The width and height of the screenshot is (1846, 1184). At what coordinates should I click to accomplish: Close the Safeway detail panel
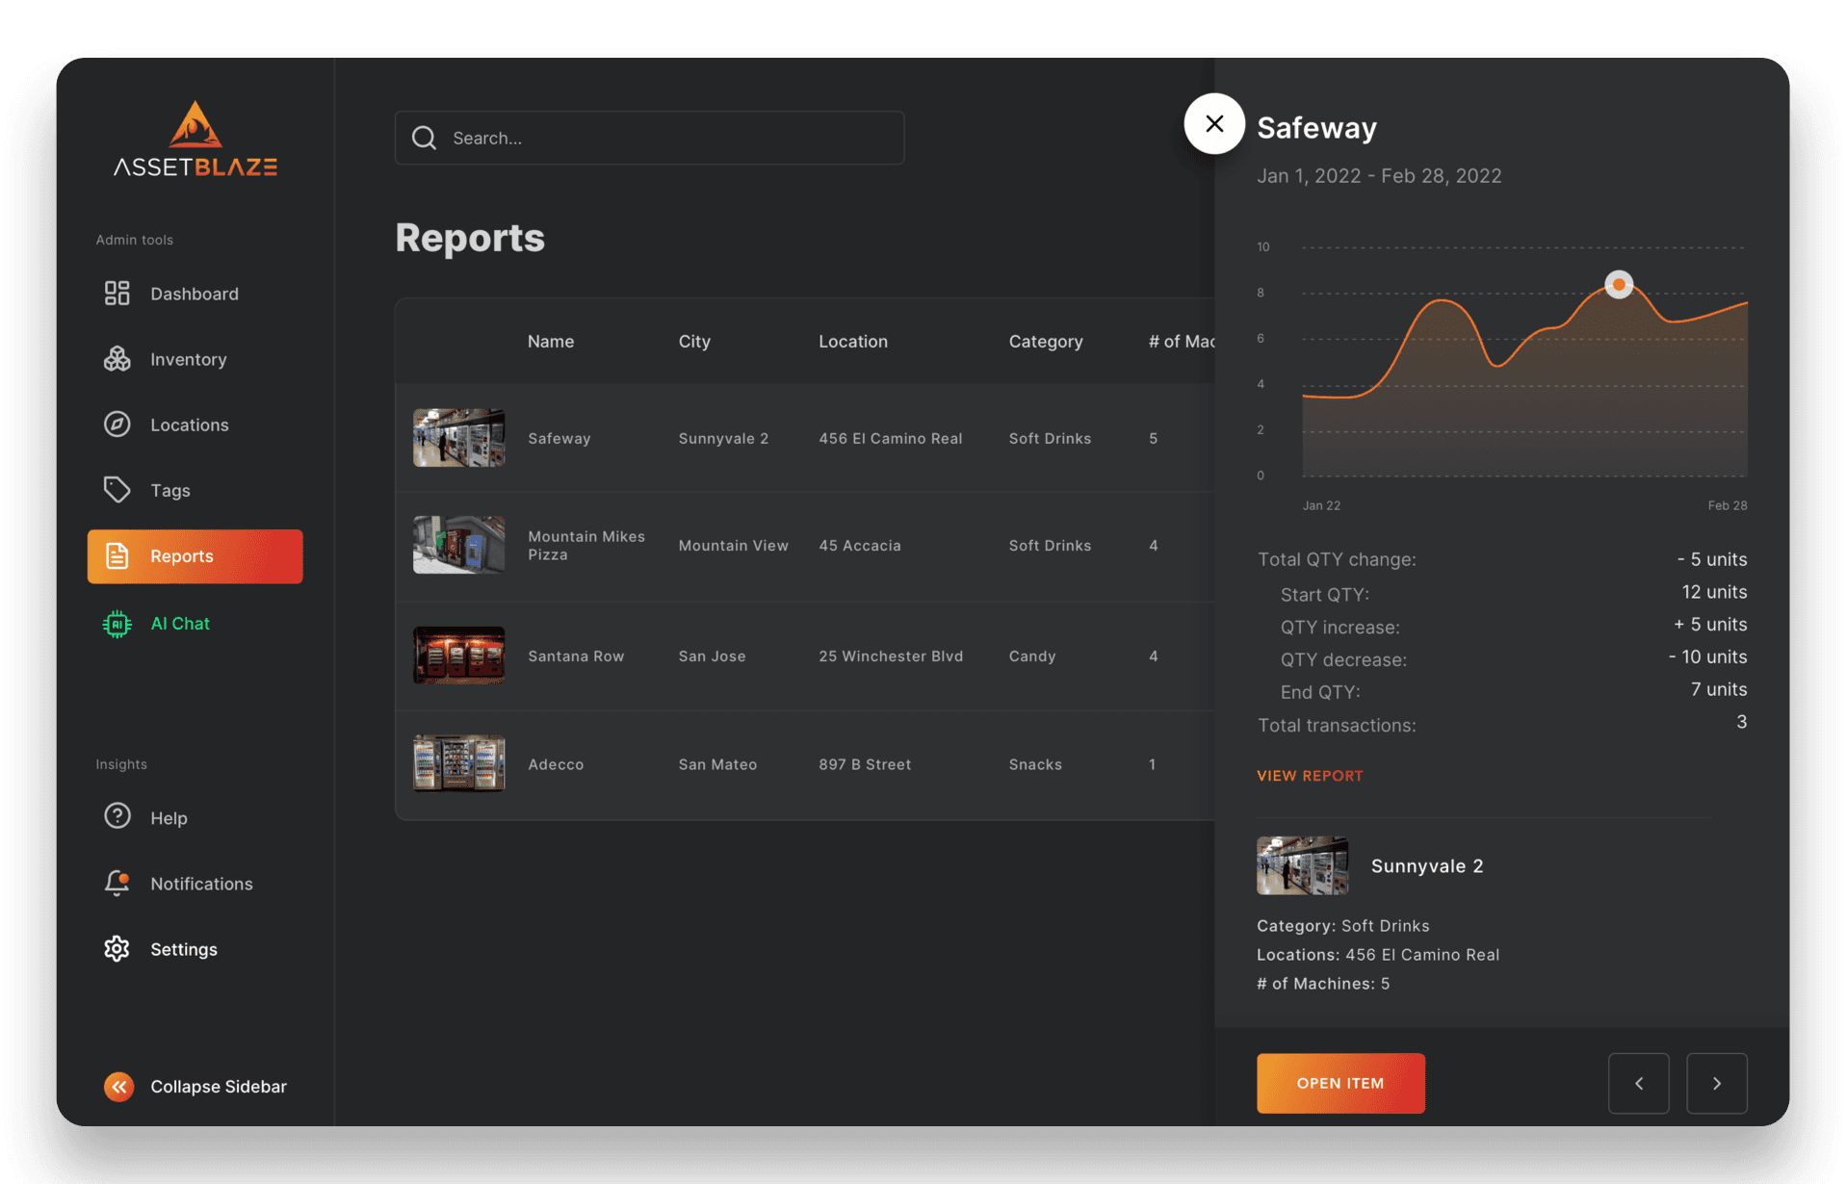coord(1214,123)
